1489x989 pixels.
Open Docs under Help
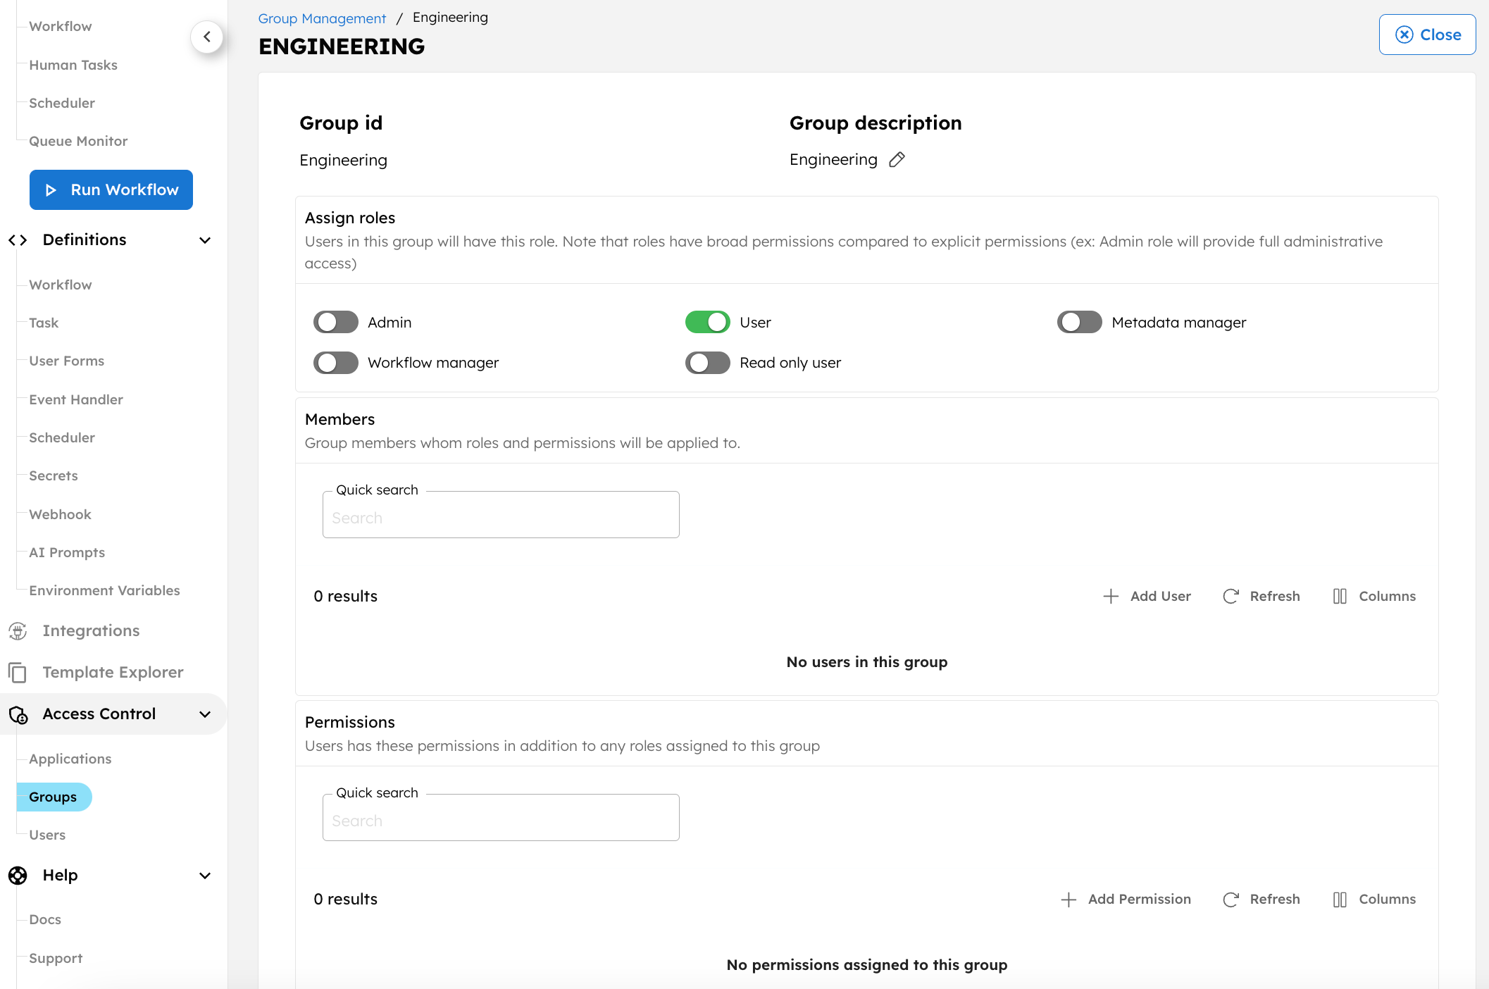tap(45, 919)
